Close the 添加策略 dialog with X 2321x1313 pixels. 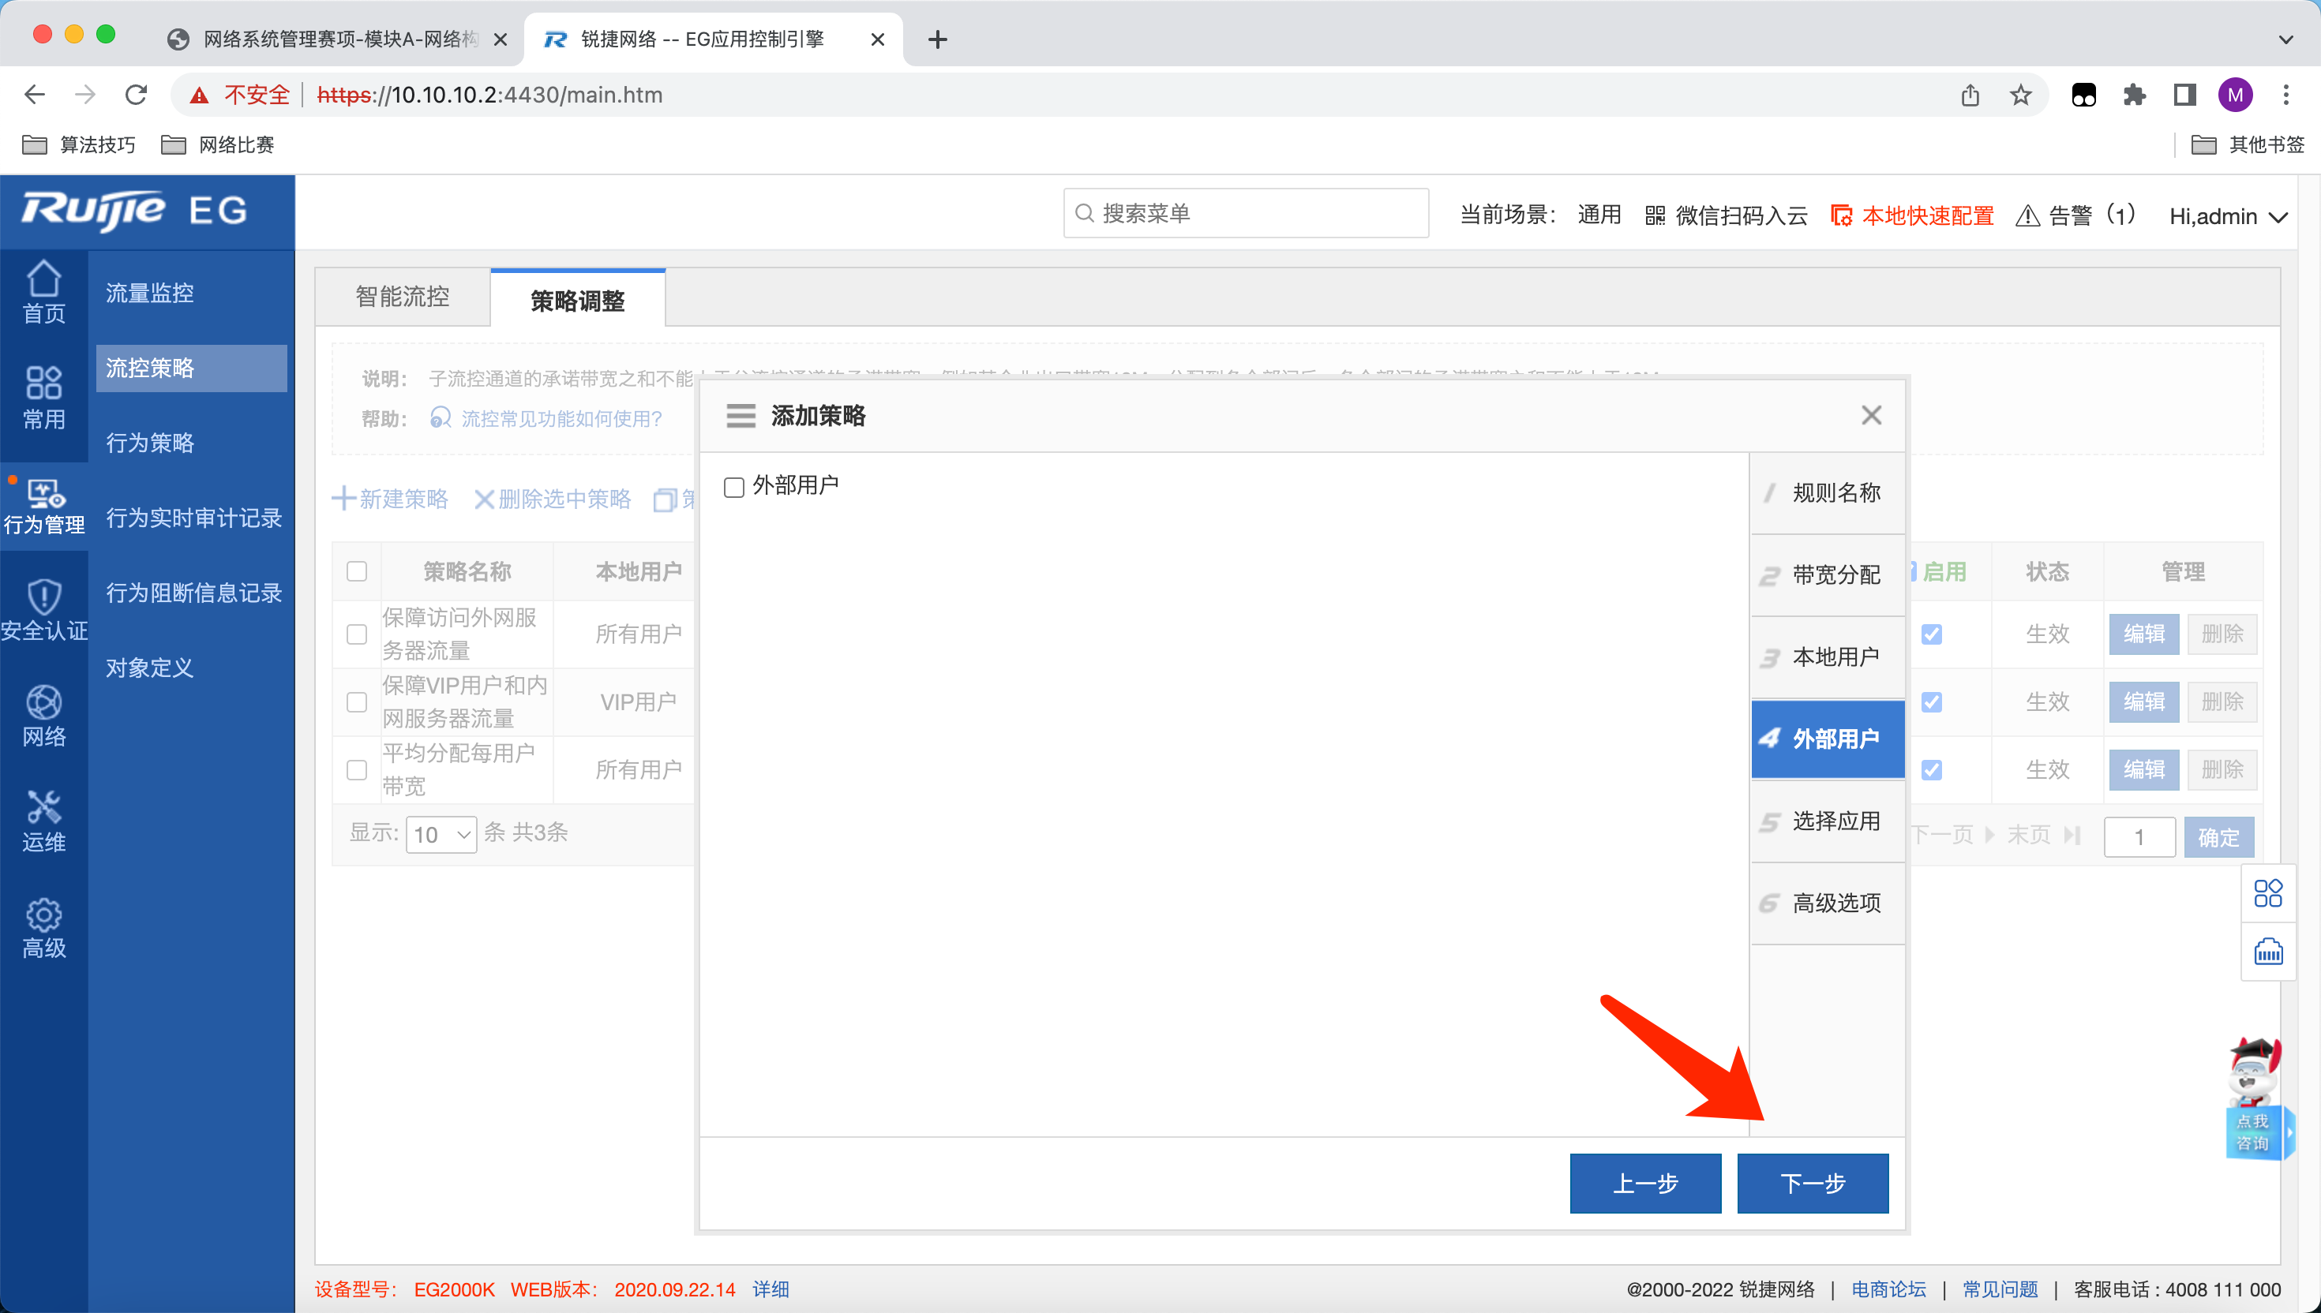(1871, 415)
